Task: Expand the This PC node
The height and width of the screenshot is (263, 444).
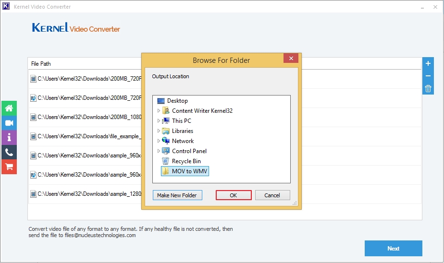Action: 159,121
